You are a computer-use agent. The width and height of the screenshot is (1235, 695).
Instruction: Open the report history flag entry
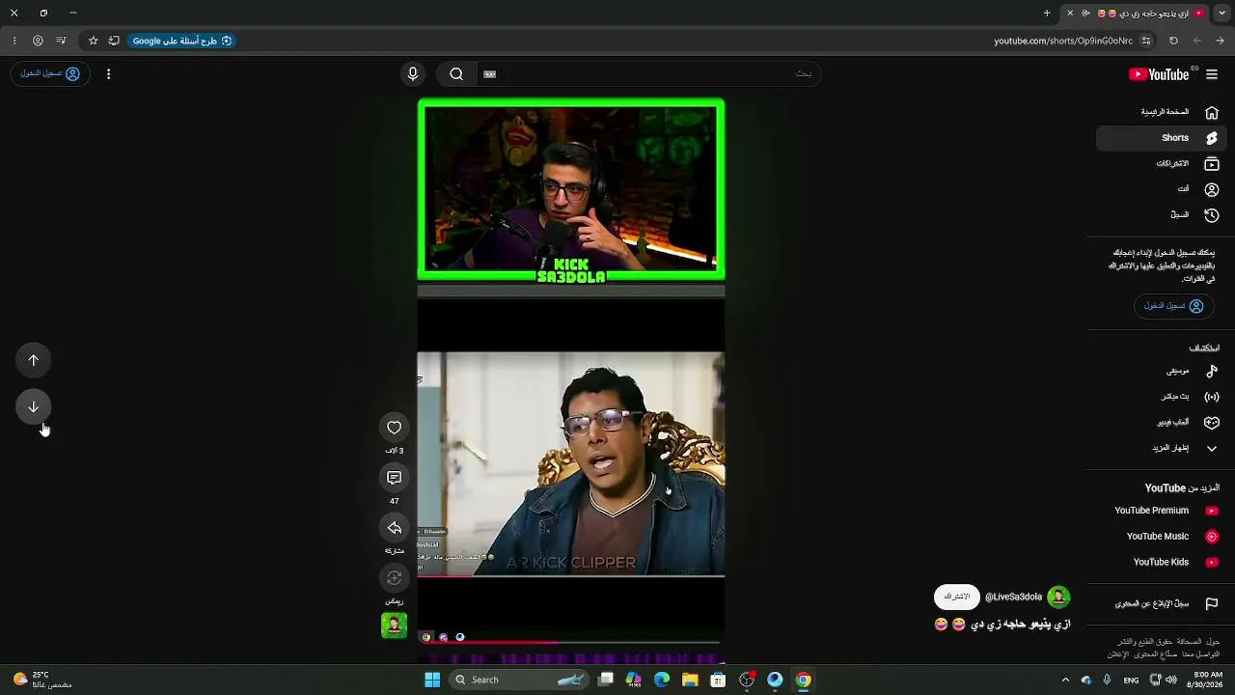[1162, 604]
